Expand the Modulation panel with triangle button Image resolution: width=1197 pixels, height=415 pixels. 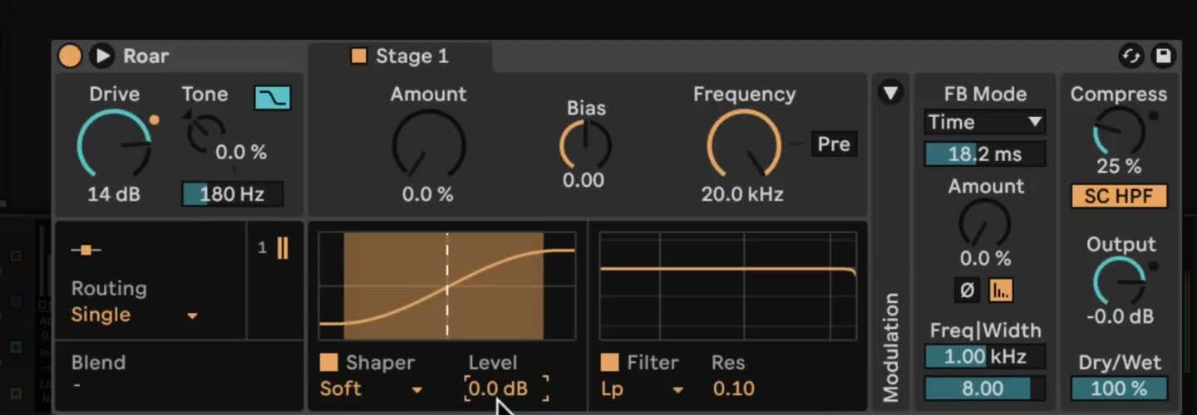(890, 92)
